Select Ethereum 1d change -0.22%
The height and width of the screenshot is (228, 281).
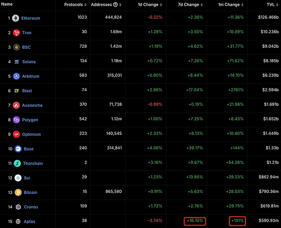155,17
